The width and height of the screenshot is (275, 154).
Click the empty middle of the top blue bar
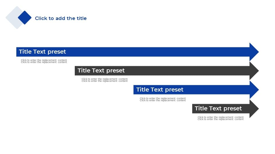point(158,52)
